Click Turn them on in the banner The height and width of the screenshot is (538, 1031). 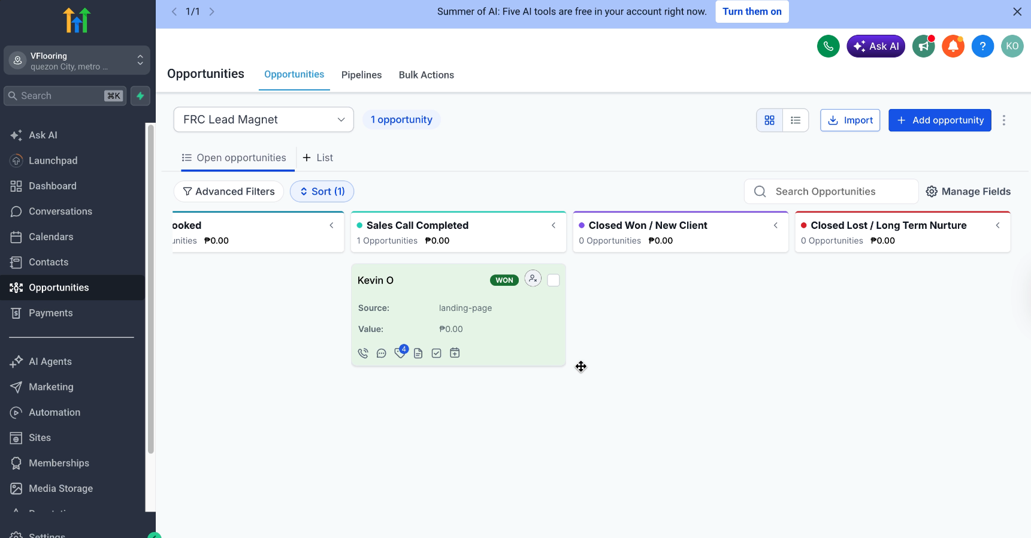click(752, 11)
